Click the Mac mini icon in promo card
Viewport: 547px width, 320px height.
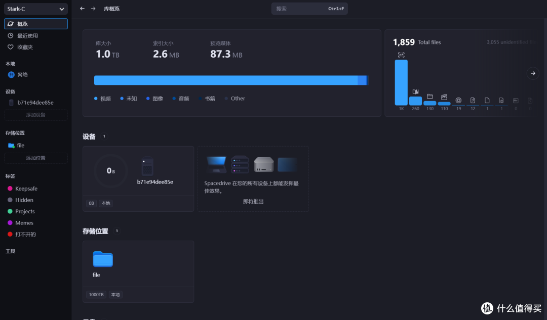[264, 164]
